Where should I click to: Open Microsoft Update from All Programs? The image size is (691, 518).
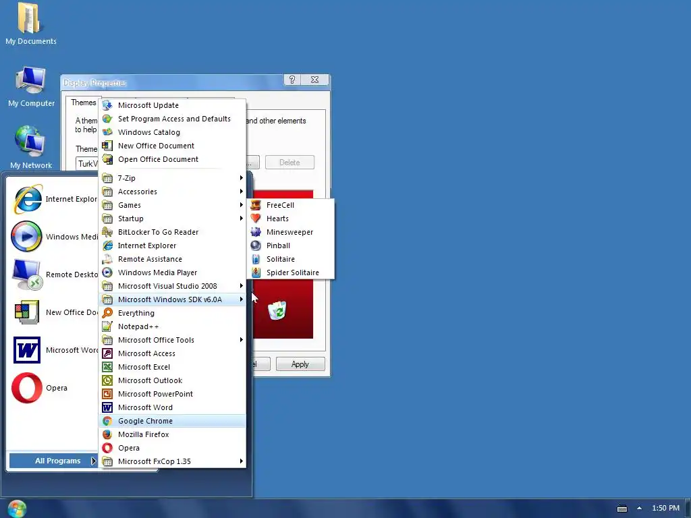[x=172, y=105]
